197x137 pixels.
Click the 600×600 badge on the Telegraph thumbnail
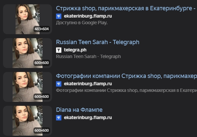click(41, 63)
